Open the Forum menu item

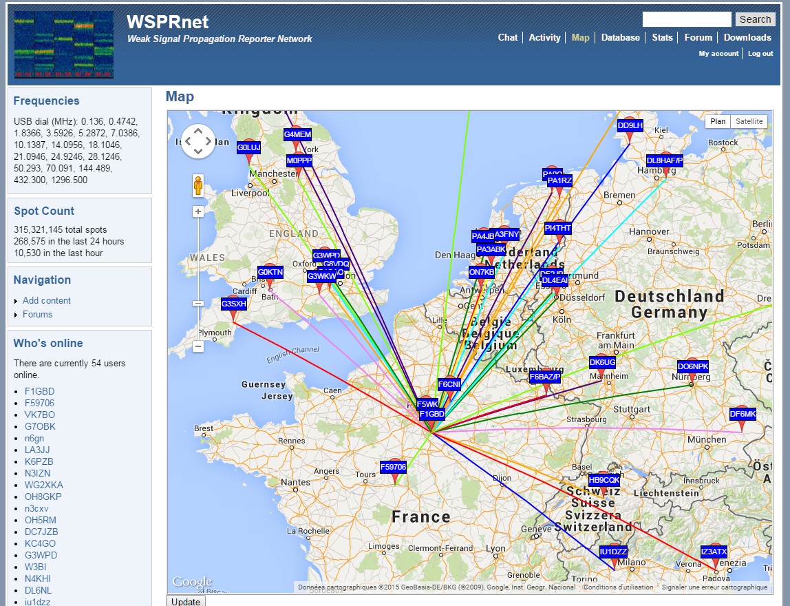(698, 37)
